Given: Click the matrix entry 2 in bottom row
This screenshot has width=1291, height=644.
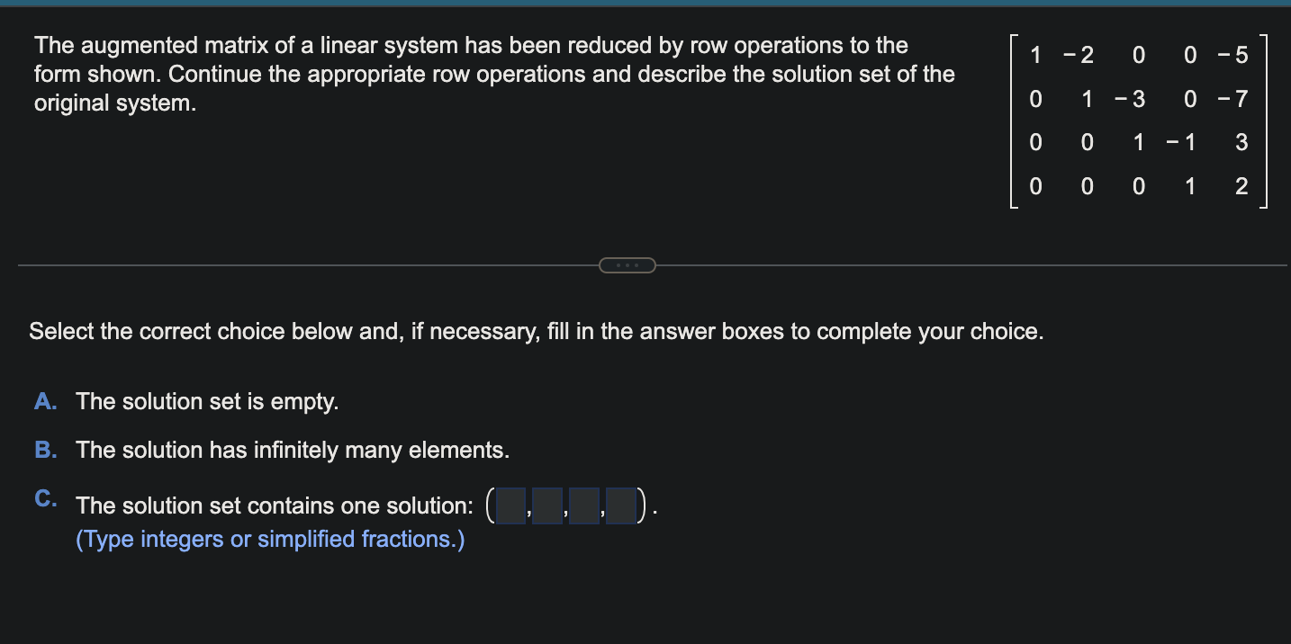Looking at the screenshot, I should (x=1241, y=186).
